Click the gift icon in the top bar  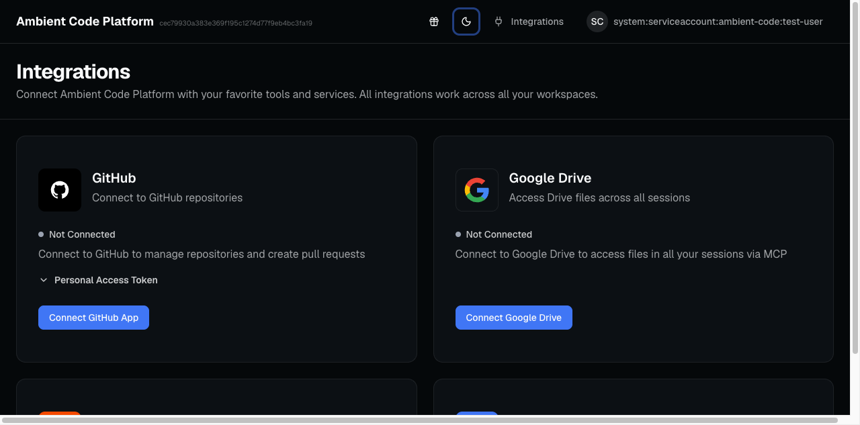coord(433,21)
